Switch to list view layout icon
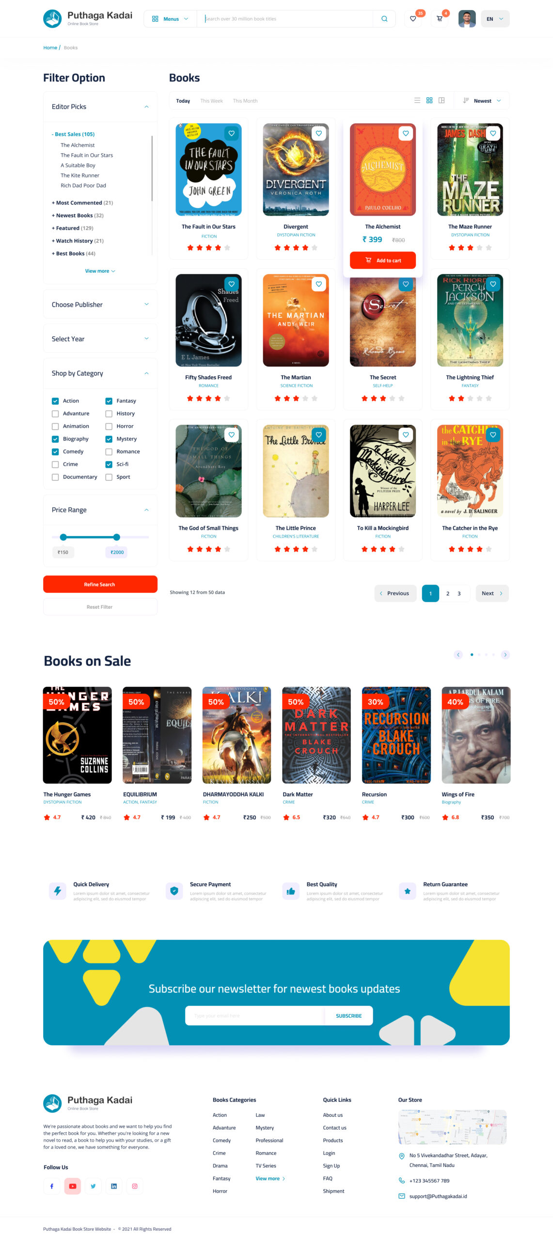The image size is (553, 1241). coord(417,100)
